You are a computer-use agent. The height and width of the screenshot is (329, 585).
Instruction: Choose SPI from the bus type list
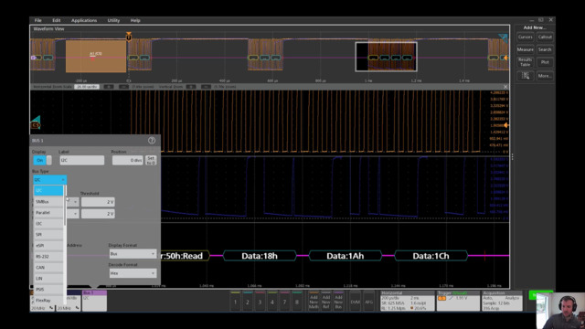(48, 234)
